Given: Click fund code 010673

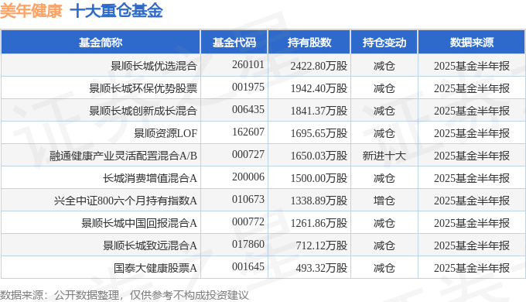Looking at the screenshot, I should coord(248,199).
